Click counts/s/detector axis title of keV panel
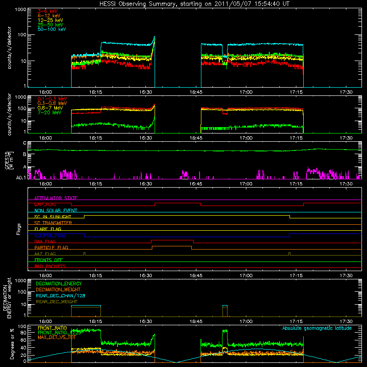The height and width of the screenshot is (367, 367). point(9,48)
